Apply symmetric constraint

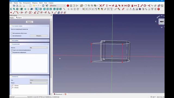point(126,5)
